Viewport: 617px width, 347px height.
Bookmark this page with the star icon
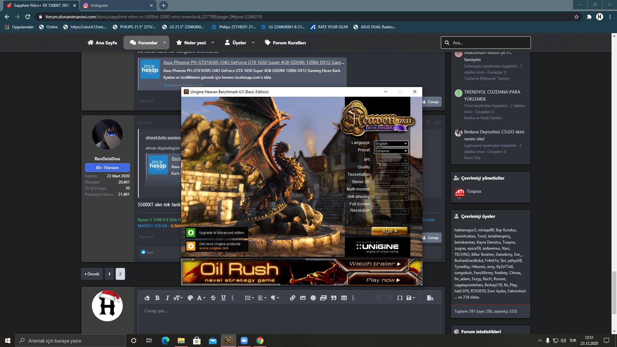(x=577, y=17)
